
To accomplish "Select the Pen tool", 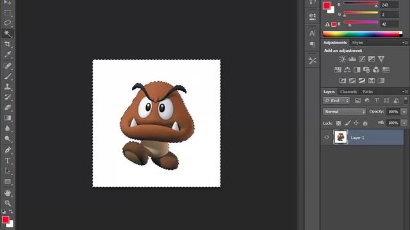I will pos(7,150).
